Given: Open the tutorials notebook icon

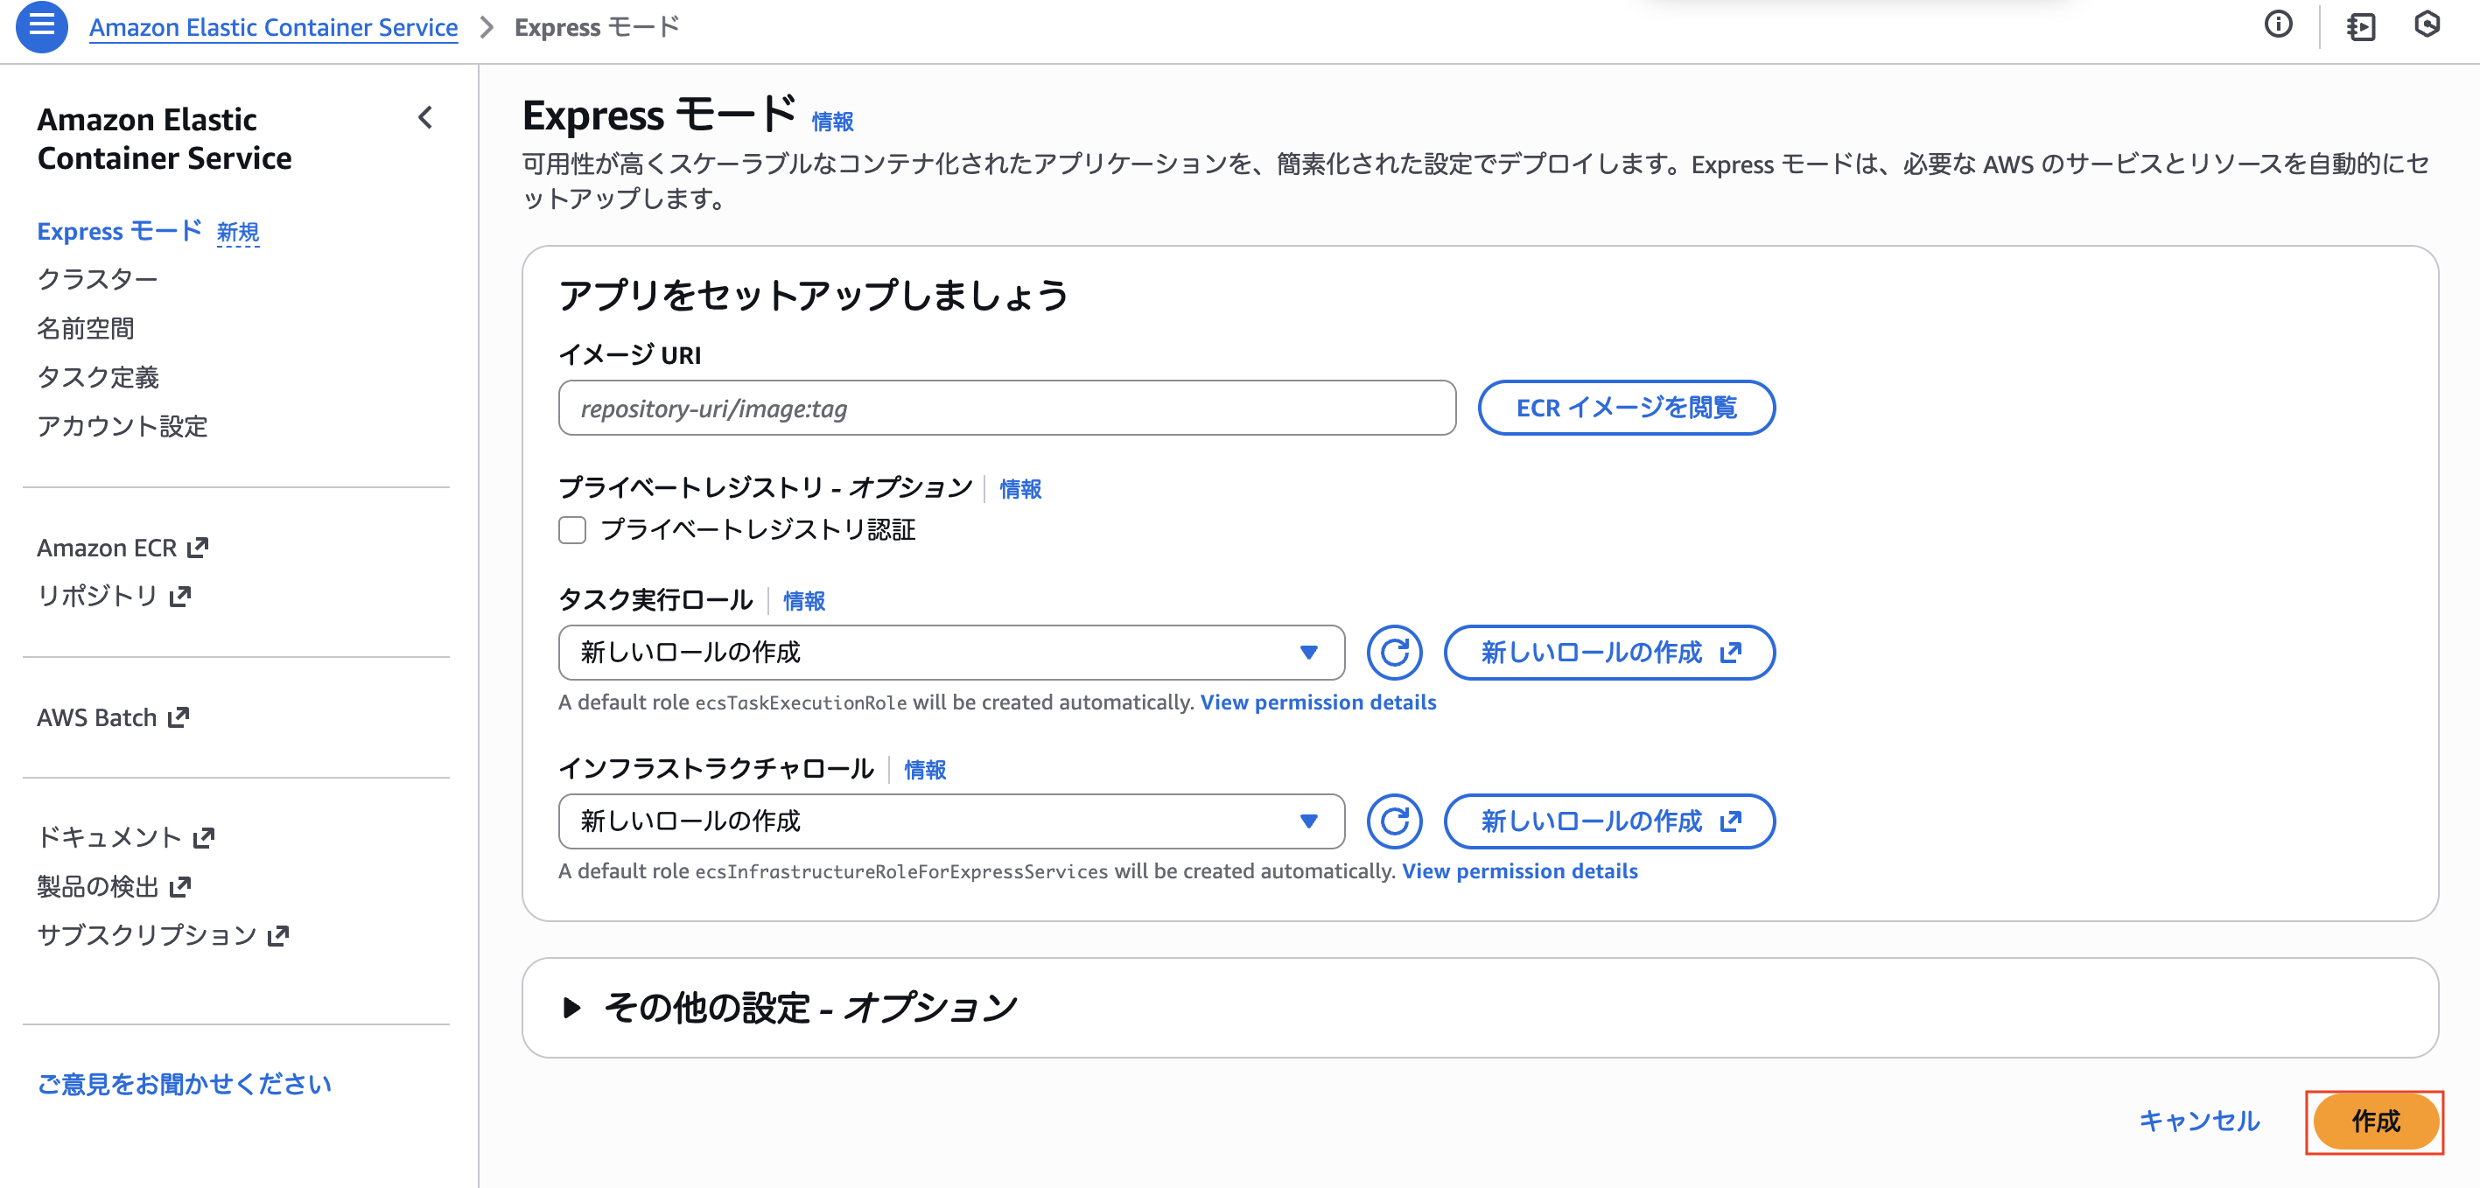Looking at the screenshot, I should (x=2361, y=27).
